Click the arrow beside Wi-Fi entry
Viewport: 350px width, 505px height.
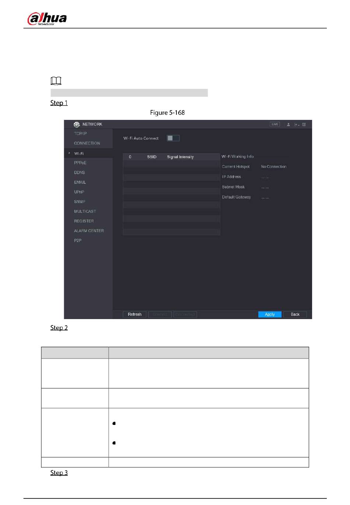tap(69, 153)
